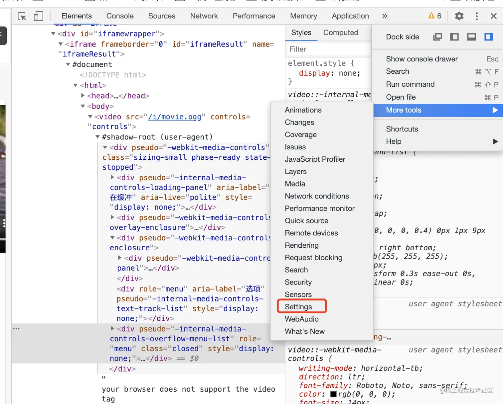Screen dimensions: 503x404
Task: Undock DevTools into separate window
Action: [437, 37]
